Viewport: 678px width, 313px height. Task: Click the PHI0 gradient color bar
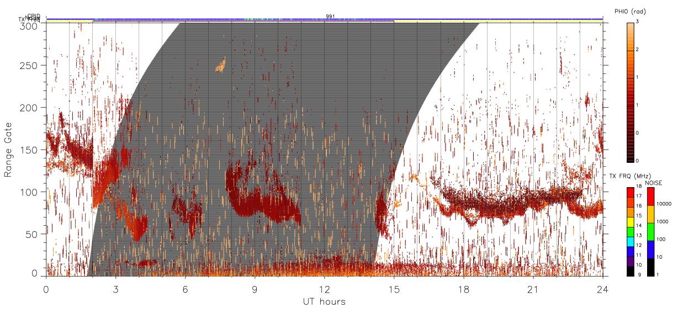tap(631, 92)
